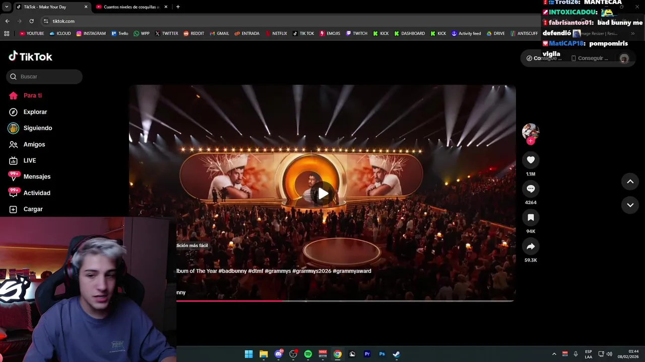
Task: Open the tab search dropdown
Action: click(x=6, y=7)
